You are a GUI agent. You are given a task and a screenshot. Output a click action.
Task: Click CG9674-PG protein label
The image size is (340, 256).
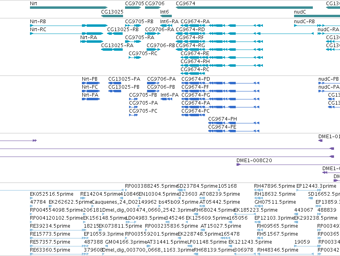pyautogui.click(x=196, y=95)
